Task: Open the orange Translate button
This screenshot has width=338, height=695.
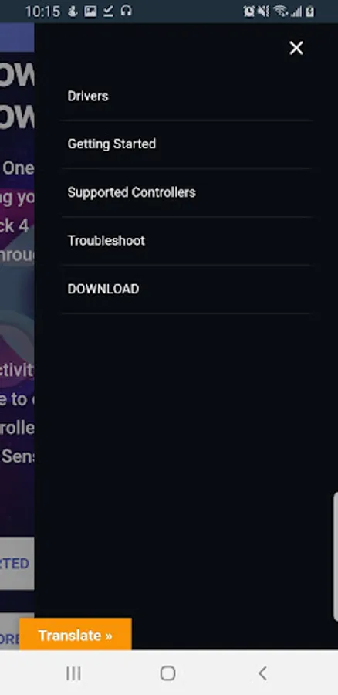Action: [x=76, y=635]
